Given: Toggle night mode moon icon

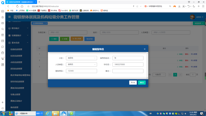Looking at the screenshot, I should point(194,6).
